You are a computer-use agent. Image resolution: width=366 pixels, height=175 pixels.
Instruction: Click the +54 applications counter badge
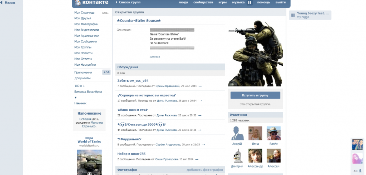pos(106,72)
